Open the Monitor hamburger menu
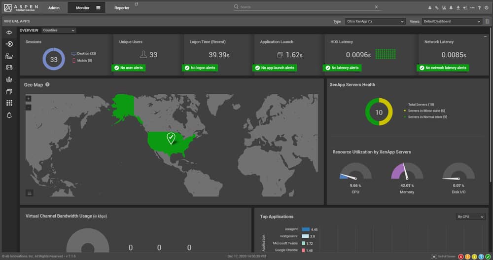Screen dimensions: 493x260 98,7
